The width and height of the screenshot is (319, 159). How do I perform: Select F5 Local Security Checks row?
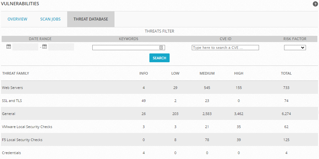point(159,140)
